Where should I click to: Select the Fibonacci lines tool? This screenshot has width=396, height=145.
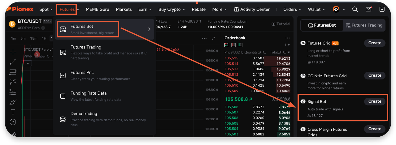13,72
